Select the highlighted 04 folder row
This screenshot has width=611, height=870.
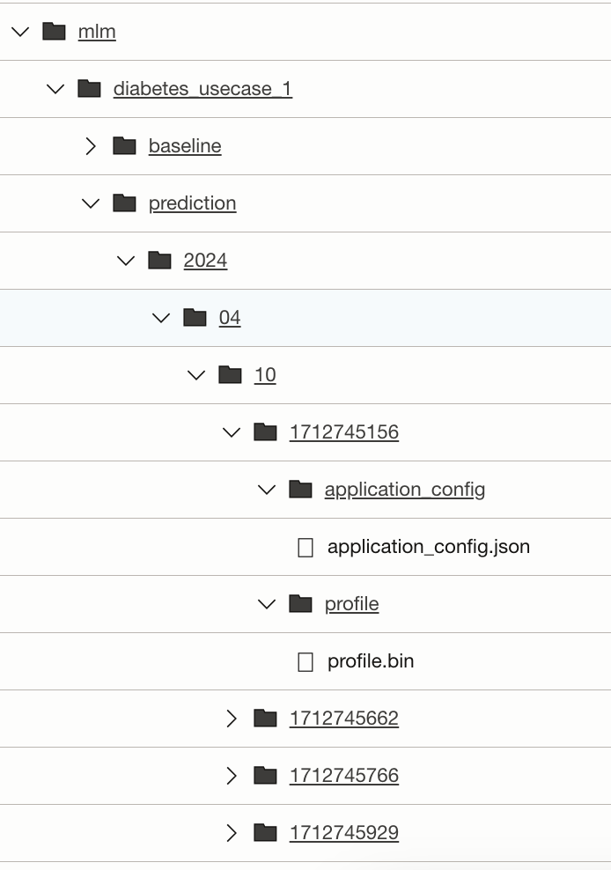tap(230, 317)
